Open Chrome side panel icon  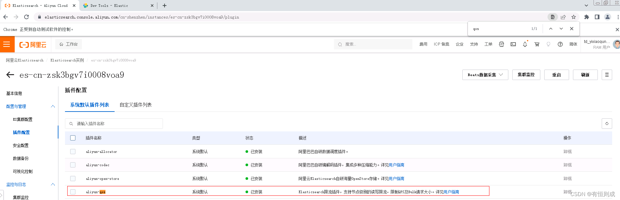coord(597,17)
